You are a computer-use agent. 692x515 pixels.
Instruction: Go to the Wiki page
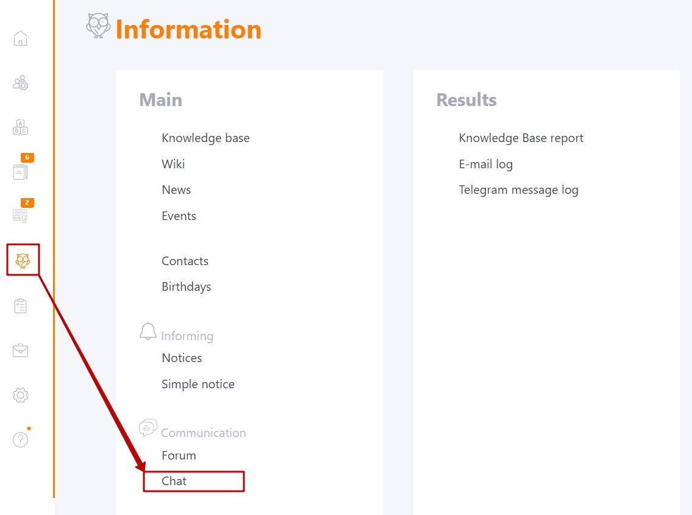tap(173, 164)
